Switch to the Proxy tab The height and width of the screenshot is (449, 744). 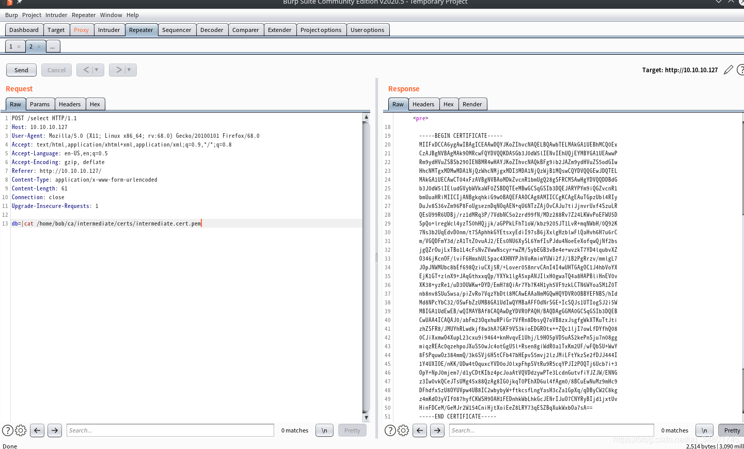pyautogui.click(x=81, y=30)
